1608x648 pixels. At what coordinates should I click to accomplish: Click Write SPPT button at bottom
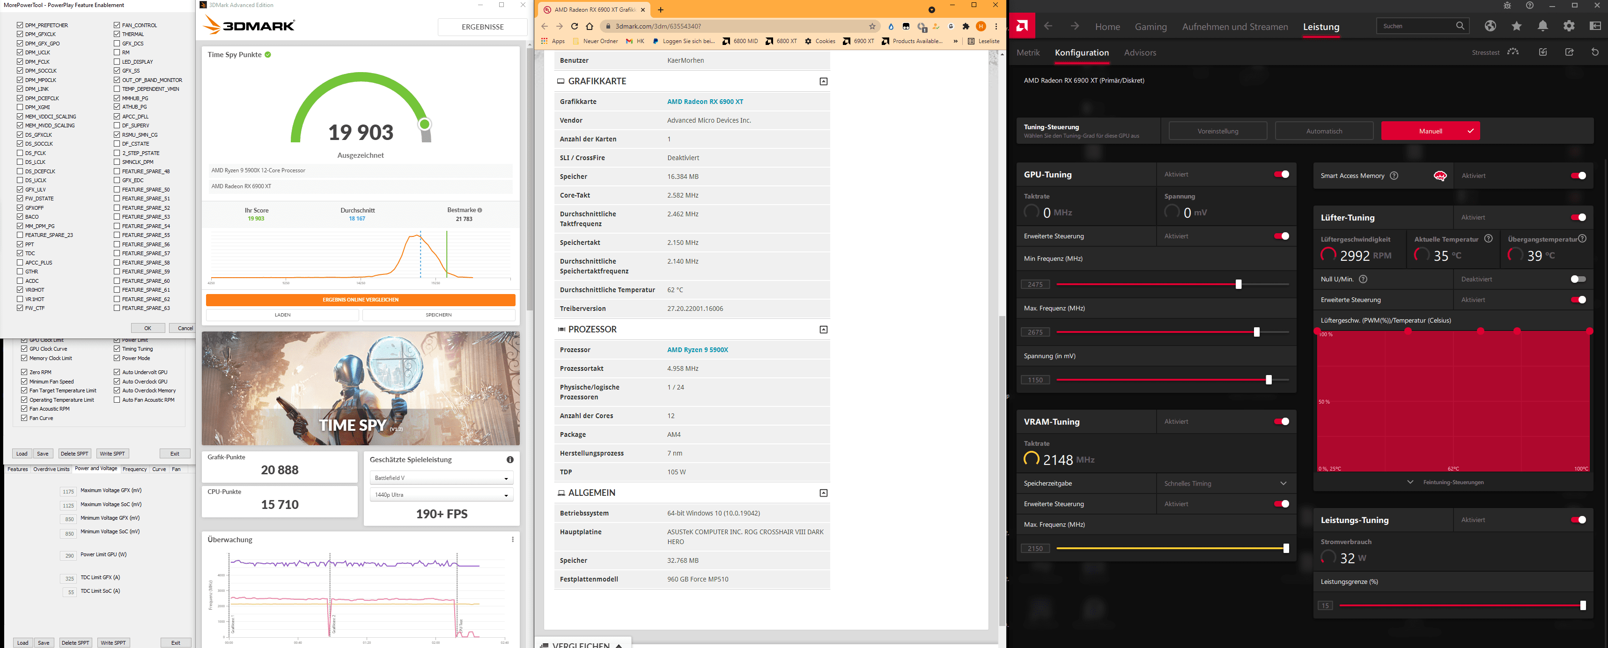point(113,642)
